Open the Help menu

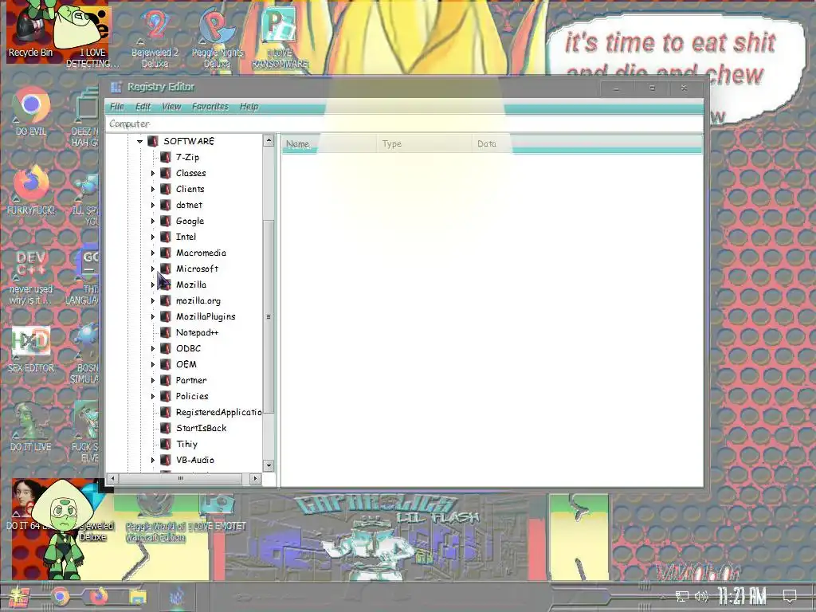click(249, 107)
